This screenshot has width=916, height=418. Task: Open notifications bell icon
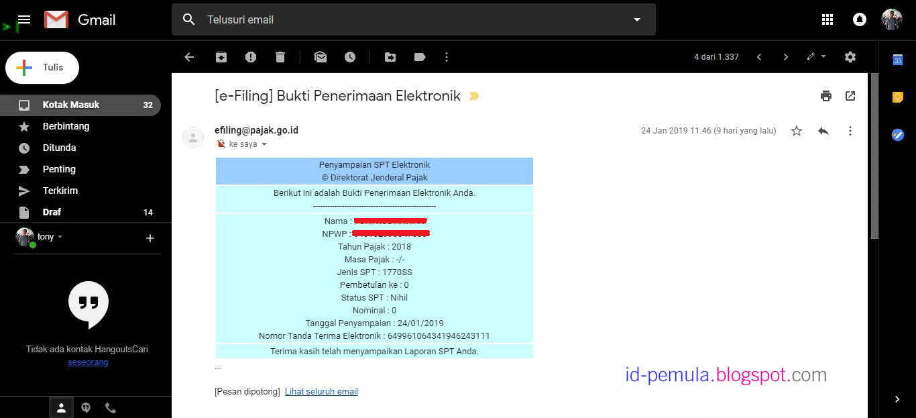coord(859,19)
